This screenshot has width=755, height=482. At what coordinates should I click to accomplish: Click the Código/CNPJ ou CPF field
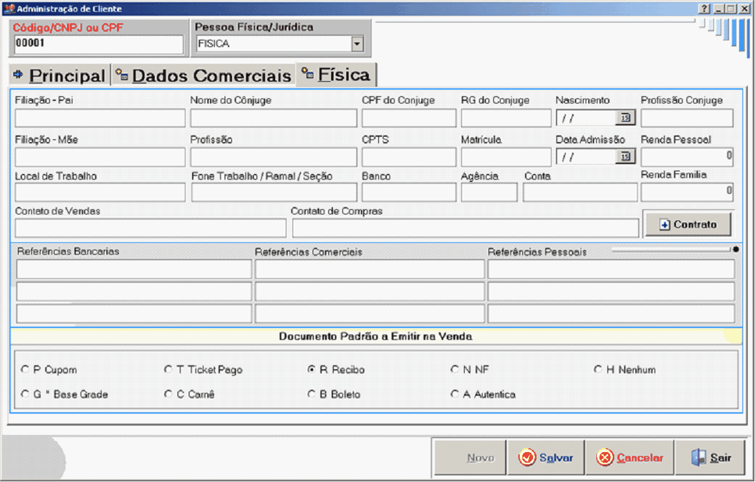(98, 44)
